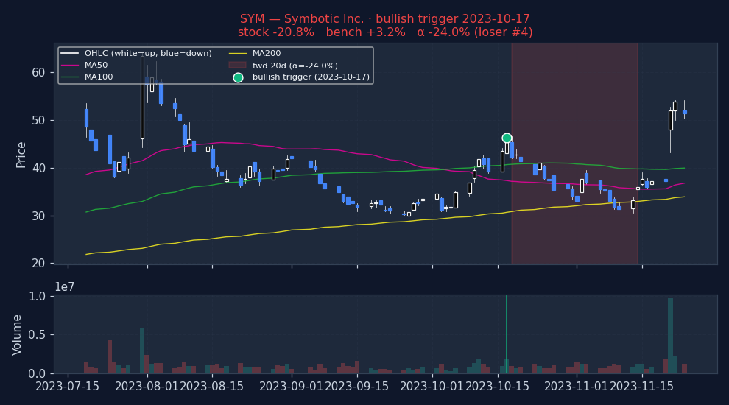
Task: Click the green MA100 line sample in the legend
Action: (70, 77)
